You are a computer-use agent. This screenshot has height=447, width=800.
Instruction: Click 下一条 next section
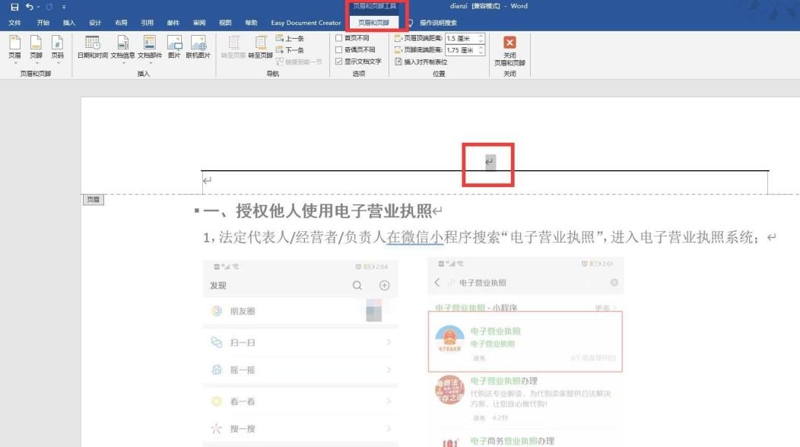pos(290,50)
